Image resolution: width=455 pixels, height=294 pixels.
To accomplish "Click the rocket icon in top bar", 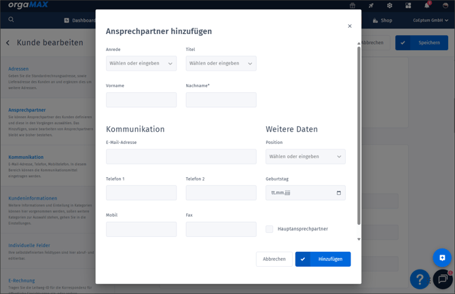I will pyautogui.click(x=371, y=5).
